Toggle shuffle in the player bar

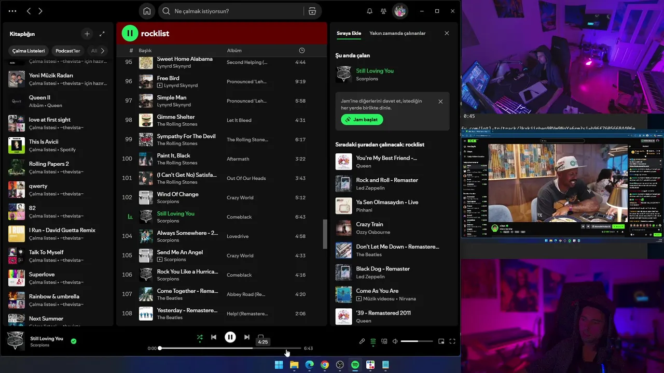[200, 337]
